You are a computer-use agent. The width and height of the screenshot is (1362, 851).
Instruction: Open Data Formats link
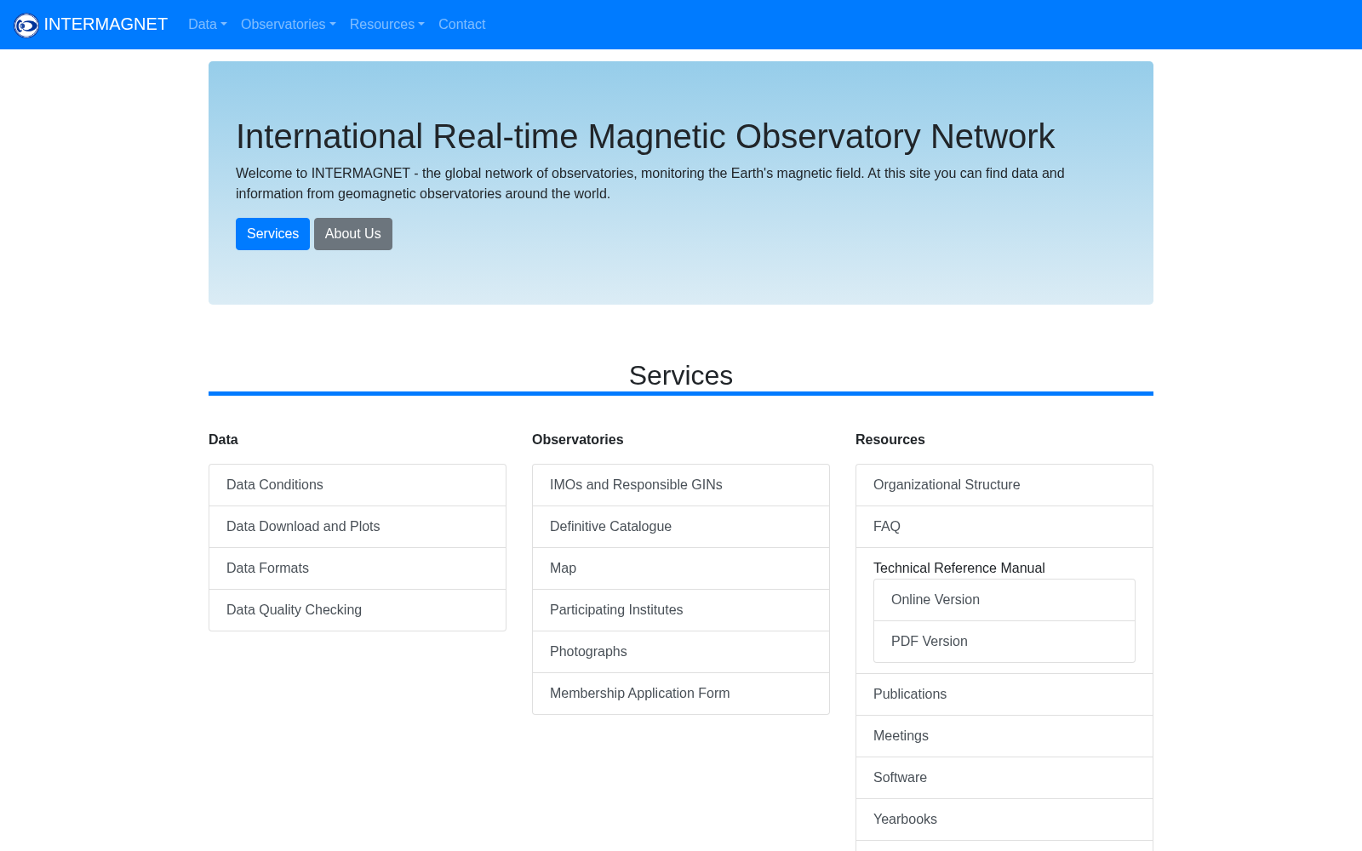pyautogui.click(x=358, y=568)
